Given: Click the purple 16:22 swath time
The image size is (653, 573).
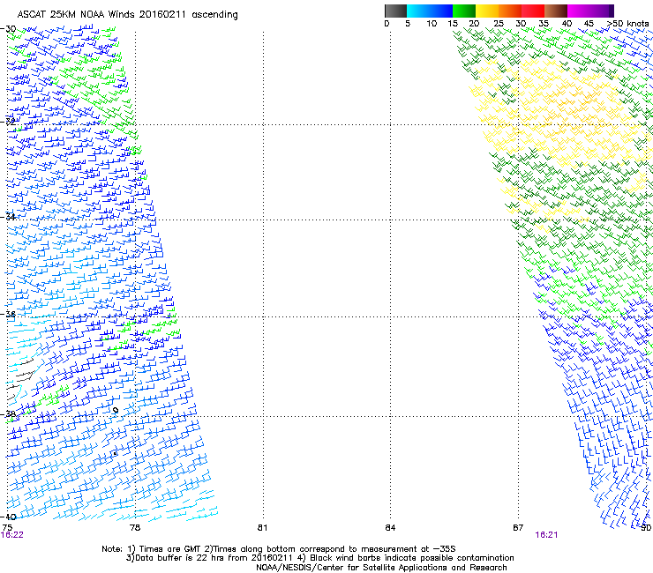Looking at the screenshot, I should point(12,535).
